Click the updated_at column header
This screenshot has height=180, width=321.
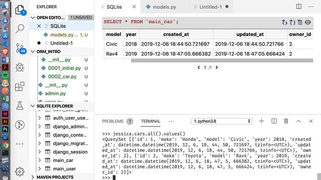point(250,34)
